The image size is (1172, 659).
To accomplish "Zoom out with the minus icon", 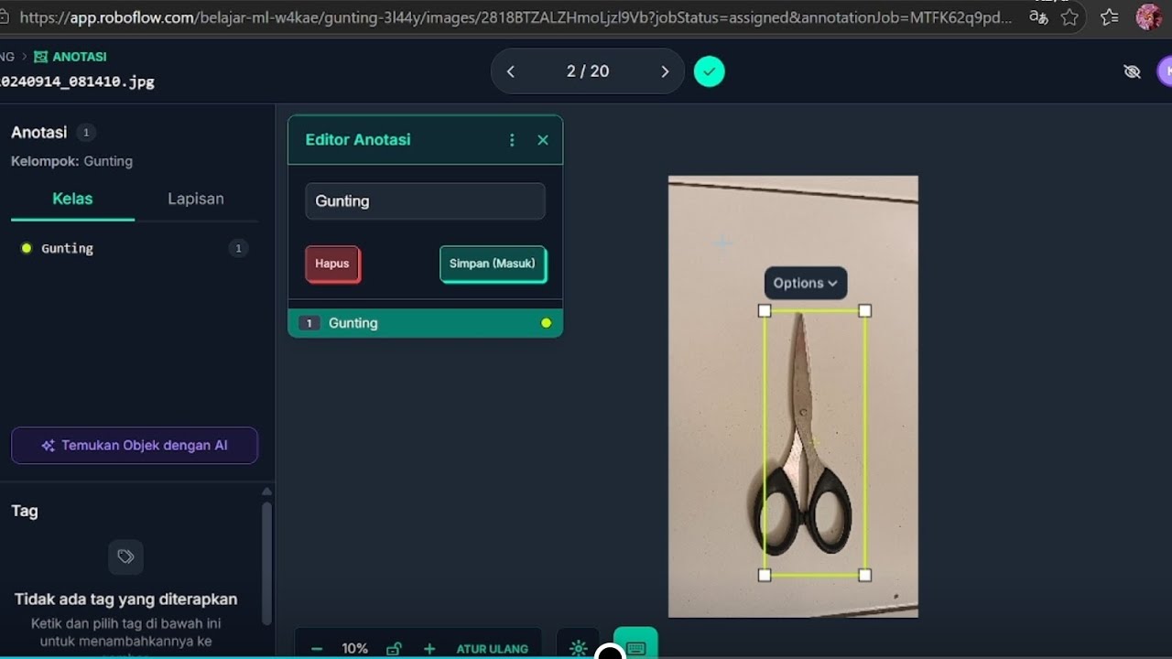I will (317, 649).
